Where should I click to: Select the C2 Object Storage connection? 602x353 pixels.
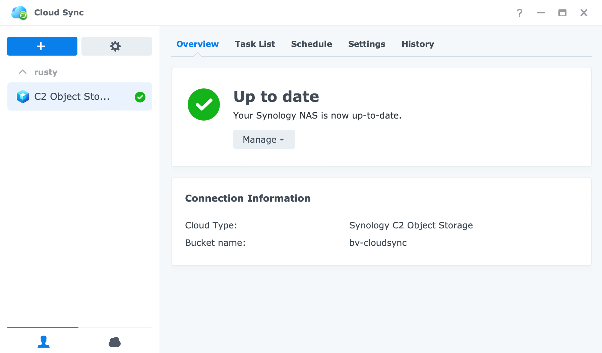[x=80, y=96]
